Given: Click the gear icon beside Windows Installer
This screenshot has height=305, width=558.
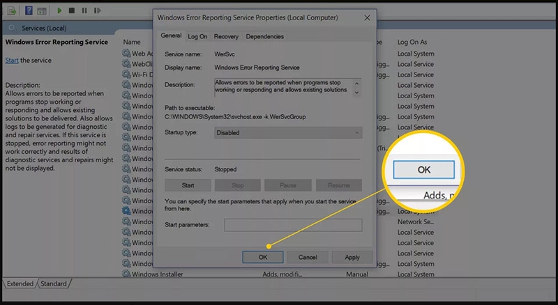Looking at the screenshot, I should coord(126,274).
